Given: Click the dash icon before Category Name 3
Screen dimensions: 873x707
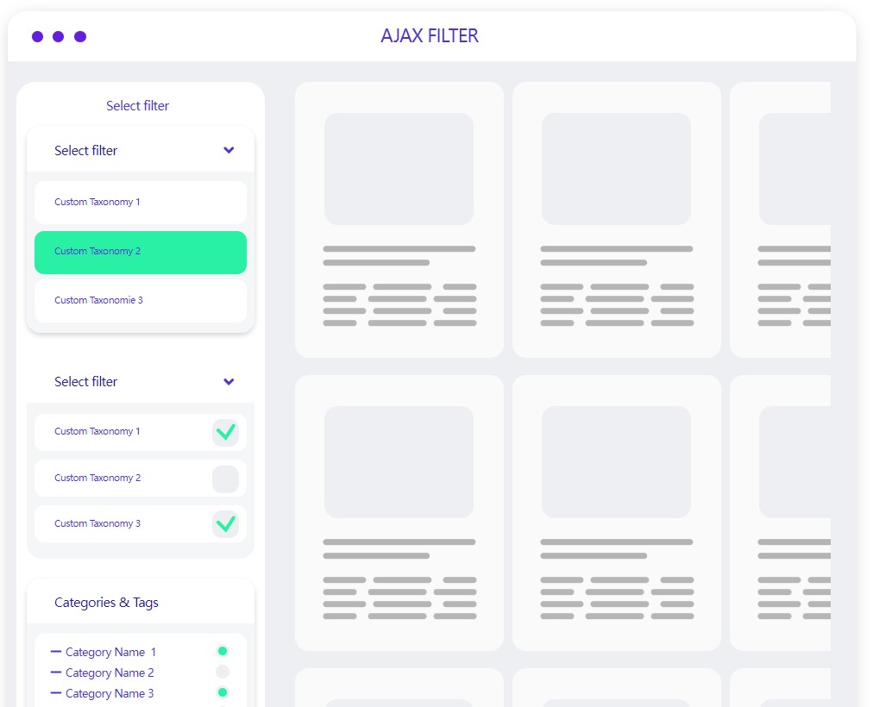Looking at the screenshot, I should [56, 693].
